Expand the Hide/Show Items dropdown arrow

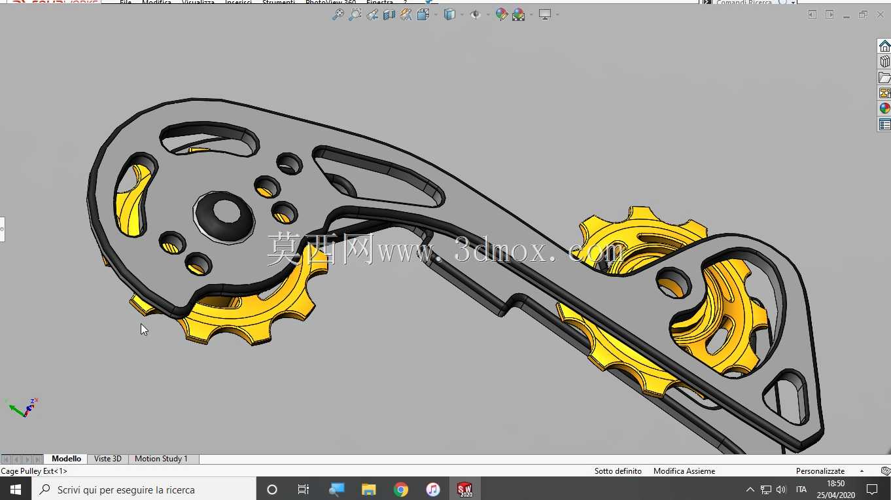(x=488, y=14)
